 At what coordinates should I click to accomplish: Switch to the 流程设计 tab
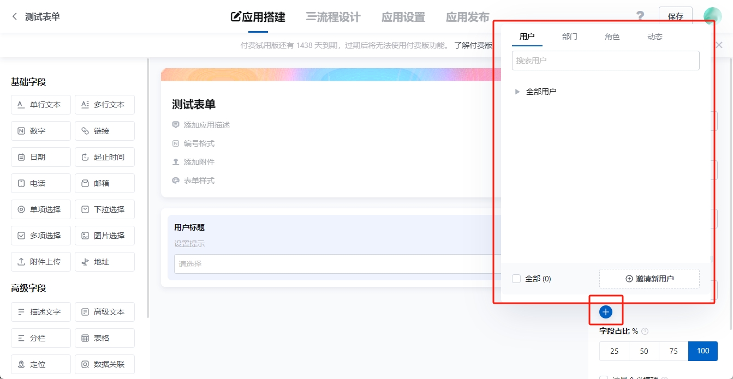[332, 17]
